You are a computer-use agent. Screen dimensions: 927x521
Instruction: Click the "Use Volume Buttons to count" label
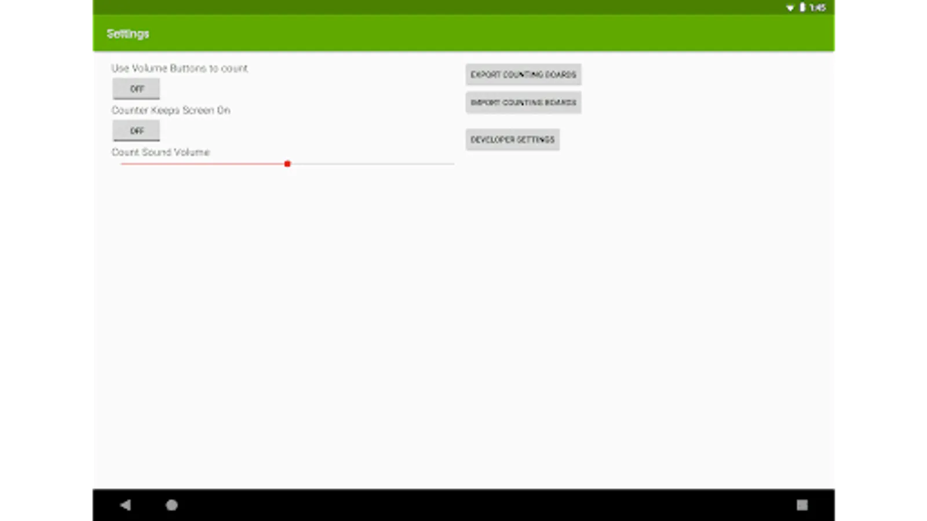click(x=180, y=68)
